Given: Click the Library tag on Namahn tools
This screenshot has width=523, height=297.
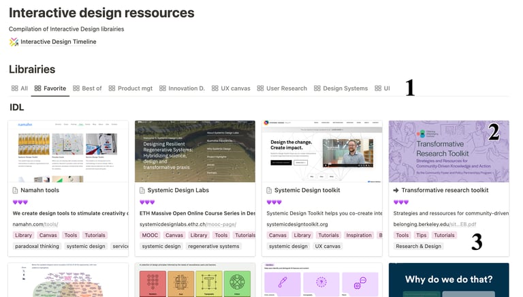Looking at the screenshot, I should point(23,235).
